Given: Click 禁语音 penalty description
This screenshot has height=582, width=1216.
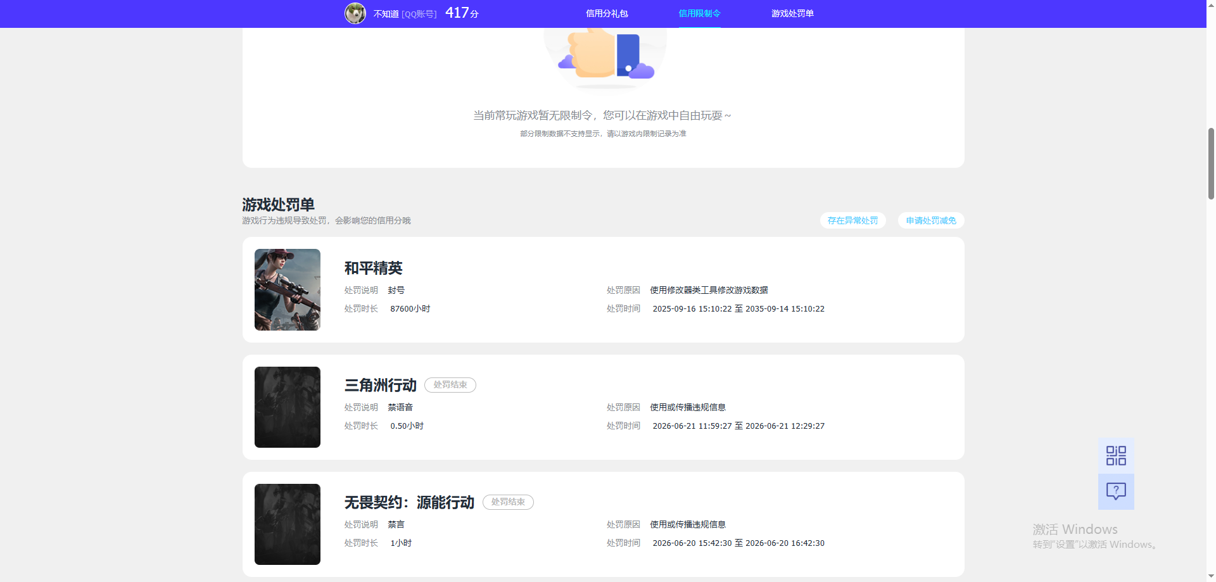Looking at the screenshot, I should pos(400,407).
